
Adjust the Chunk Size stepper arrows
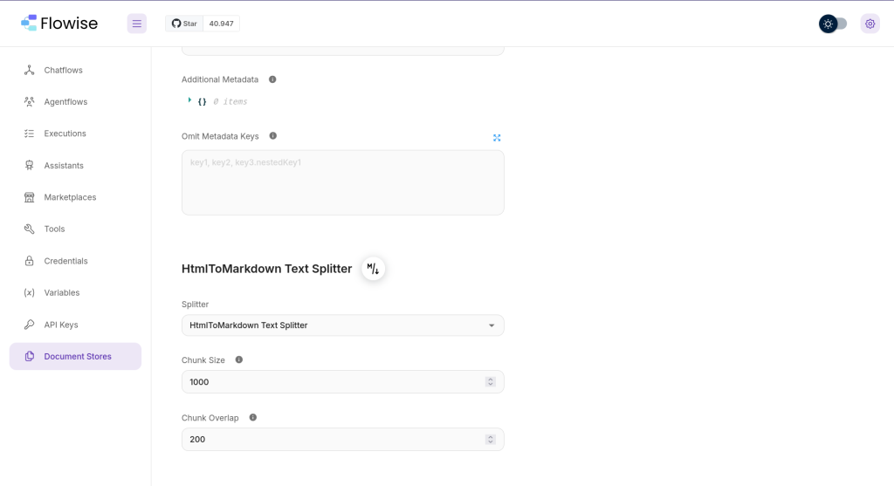[x=491, y=382]
